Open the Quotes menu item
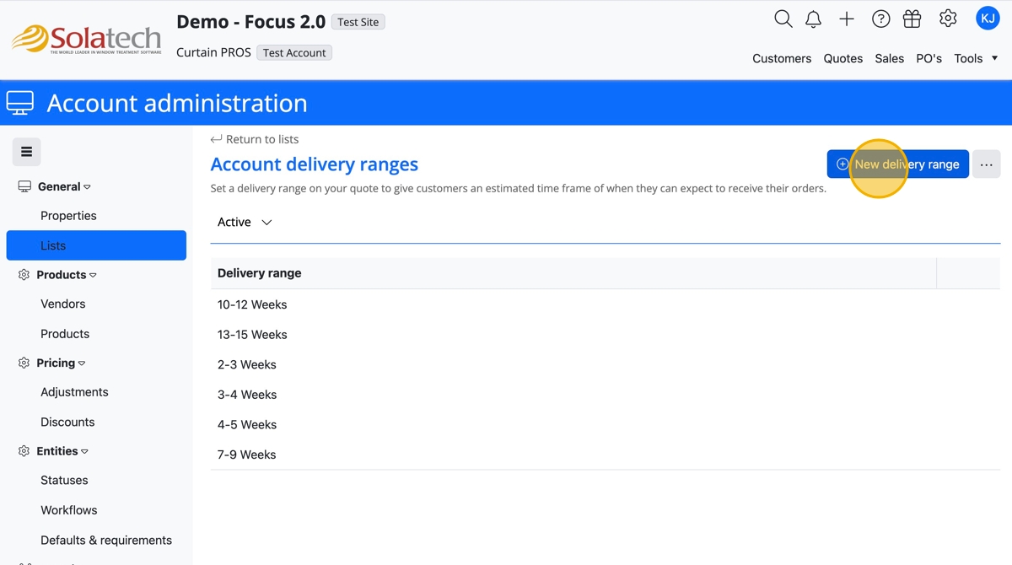Screen dimensions: 1012x565 click(842, 58)
